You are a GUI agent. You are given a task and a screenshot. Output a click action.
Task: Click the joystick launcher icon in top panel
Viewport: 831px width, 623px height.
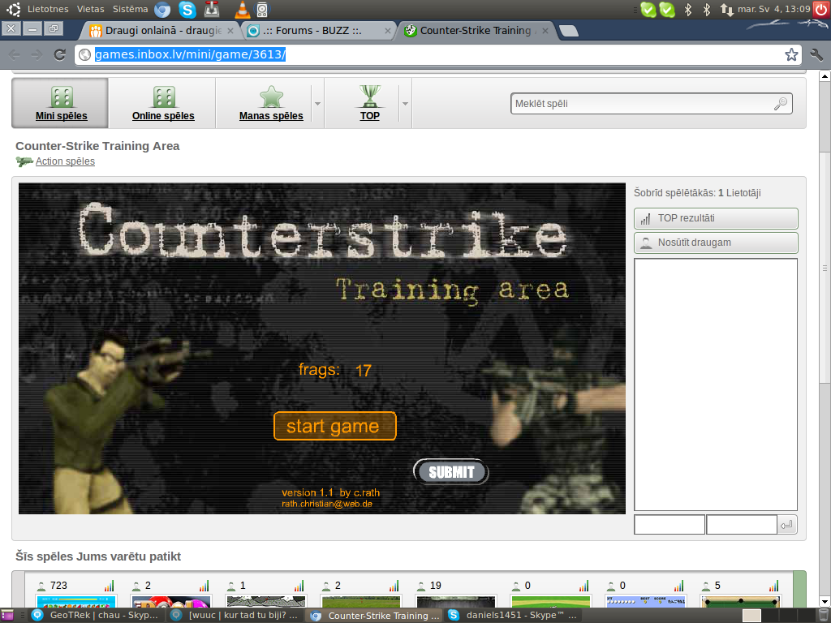(x=212, y=10)
